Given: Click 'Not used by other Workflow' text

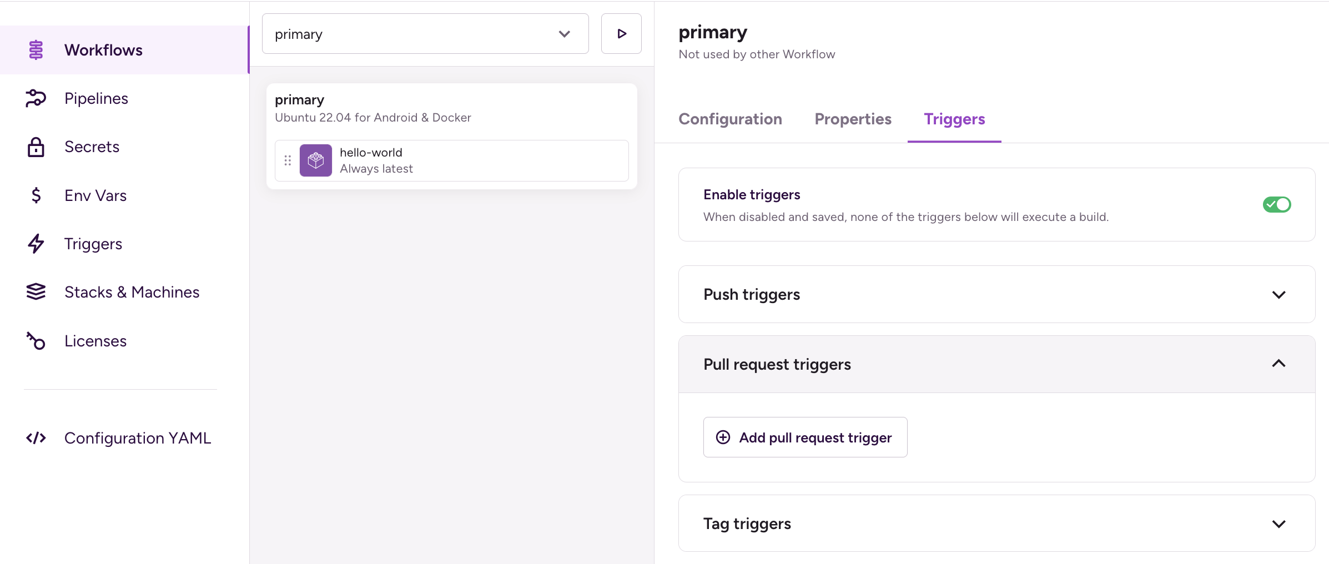Looking at the screenshot, I should 757,54.
